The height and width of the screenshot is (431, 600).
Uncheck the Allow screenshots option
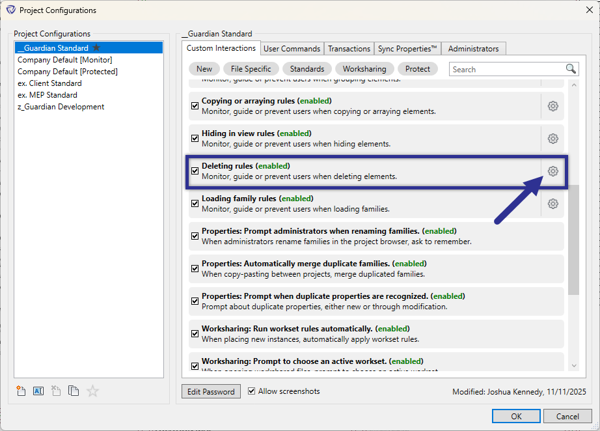click(x=251, y=391)
